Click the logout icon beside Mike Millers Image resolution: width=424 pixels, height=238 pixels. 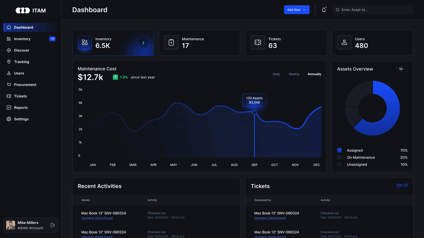point(52,225)
